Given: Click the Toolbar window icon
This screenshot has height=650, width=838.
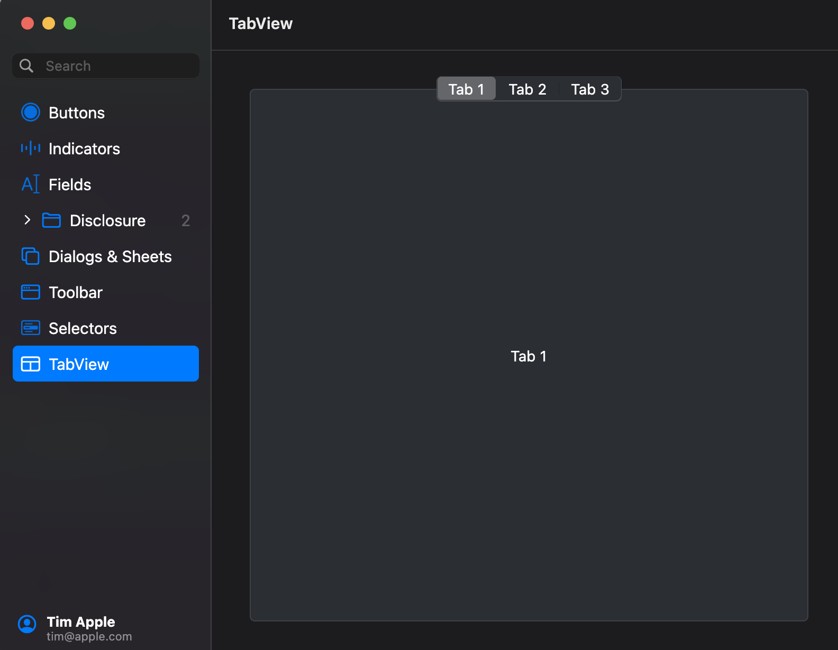Looking at the screenshot, I should [31, 292].
